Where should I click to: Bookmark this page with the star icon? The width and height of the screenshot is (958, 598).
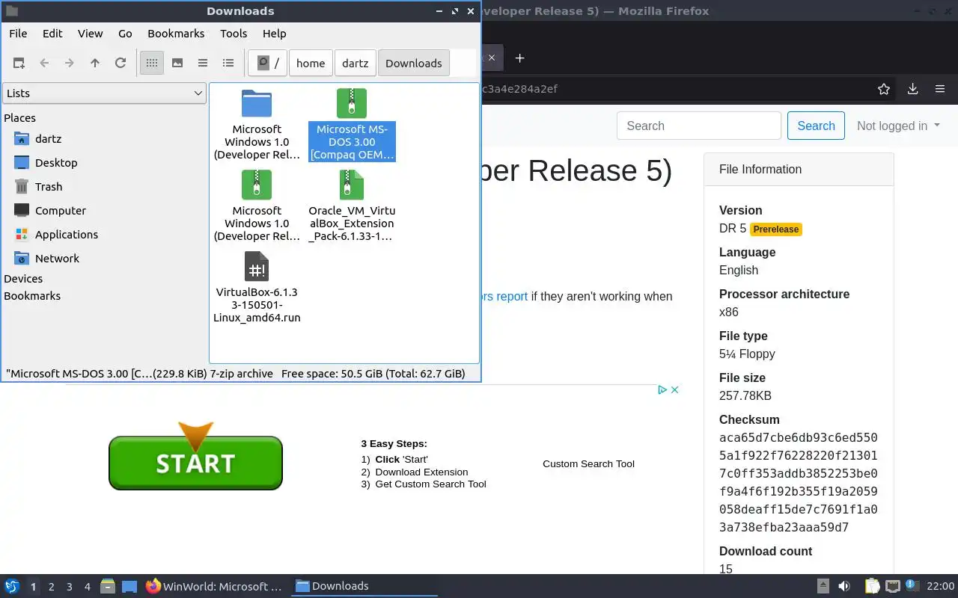(884, 89)
